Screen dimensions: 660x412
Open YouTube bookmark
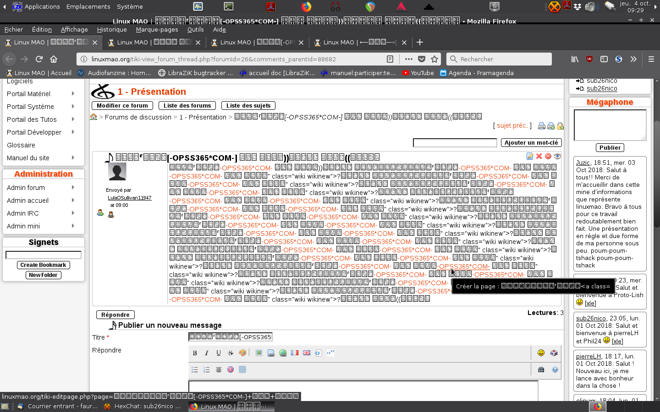418,73
